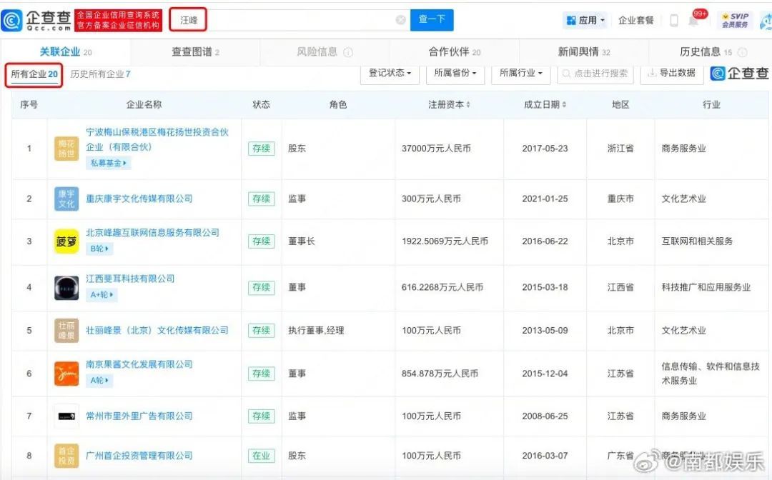Select the 历史所有企业 7 sub-tab

pos(100,74)
